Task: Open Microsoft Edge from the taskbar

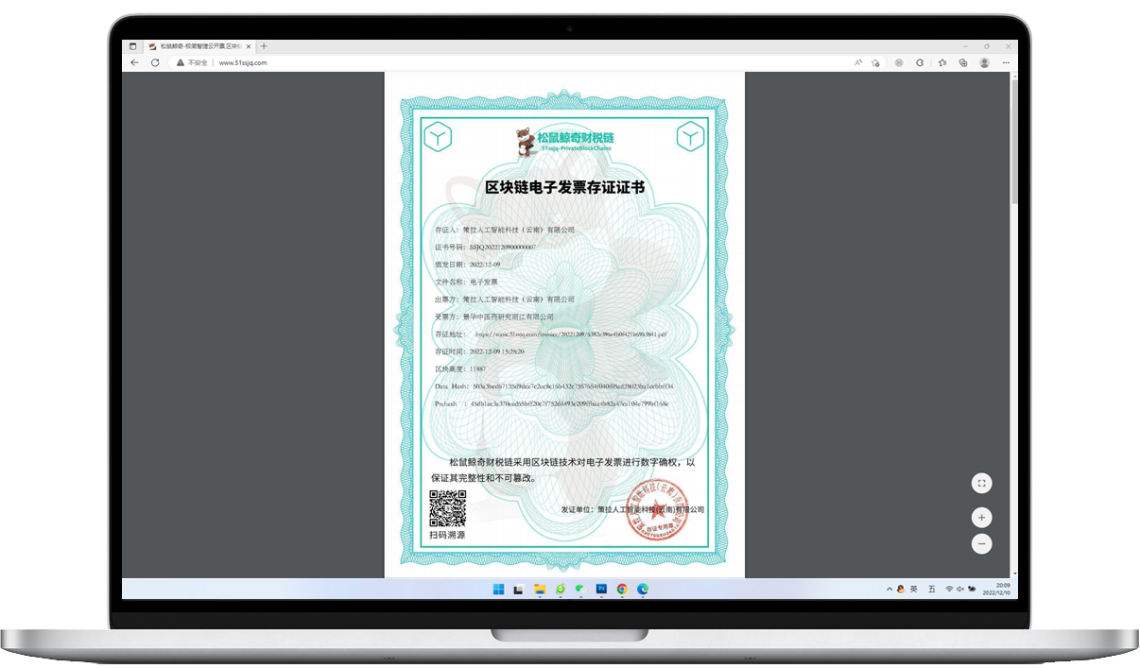Action: coord(643,590)
